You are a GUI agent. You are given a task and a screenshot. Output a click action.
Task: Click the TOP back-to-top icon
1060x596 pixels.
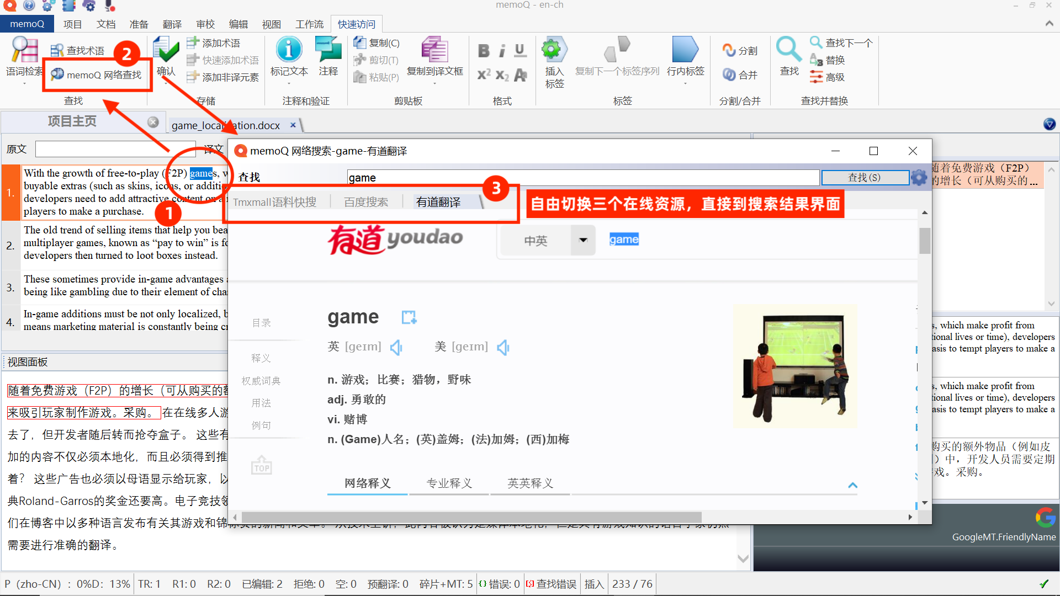pyautogui.click(x=261, y=465)
